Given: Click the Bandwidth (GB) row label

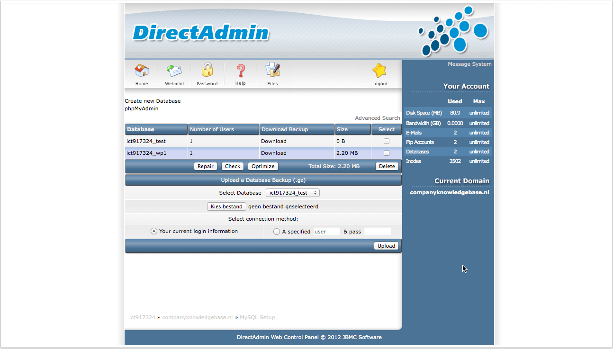Looking at the screenshot, I should tap(424, 123).
